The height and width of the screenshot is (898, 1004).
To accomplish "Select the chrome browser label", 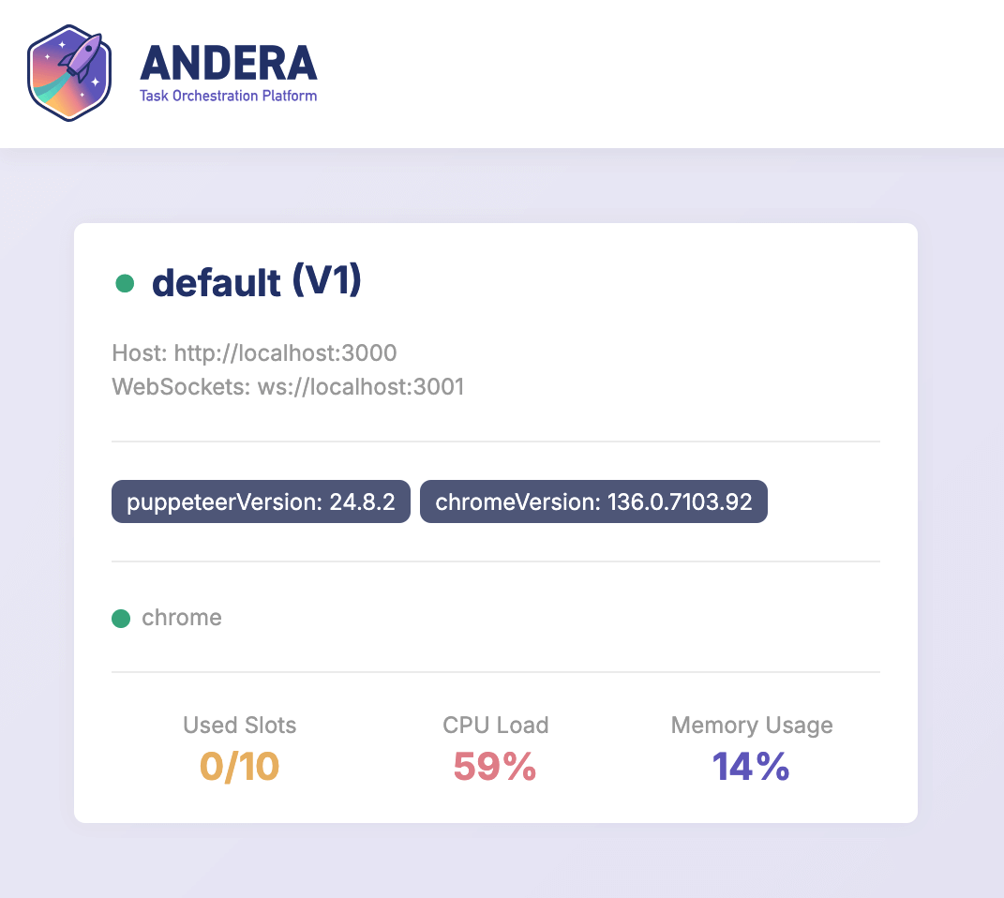I will click(182, 618).
